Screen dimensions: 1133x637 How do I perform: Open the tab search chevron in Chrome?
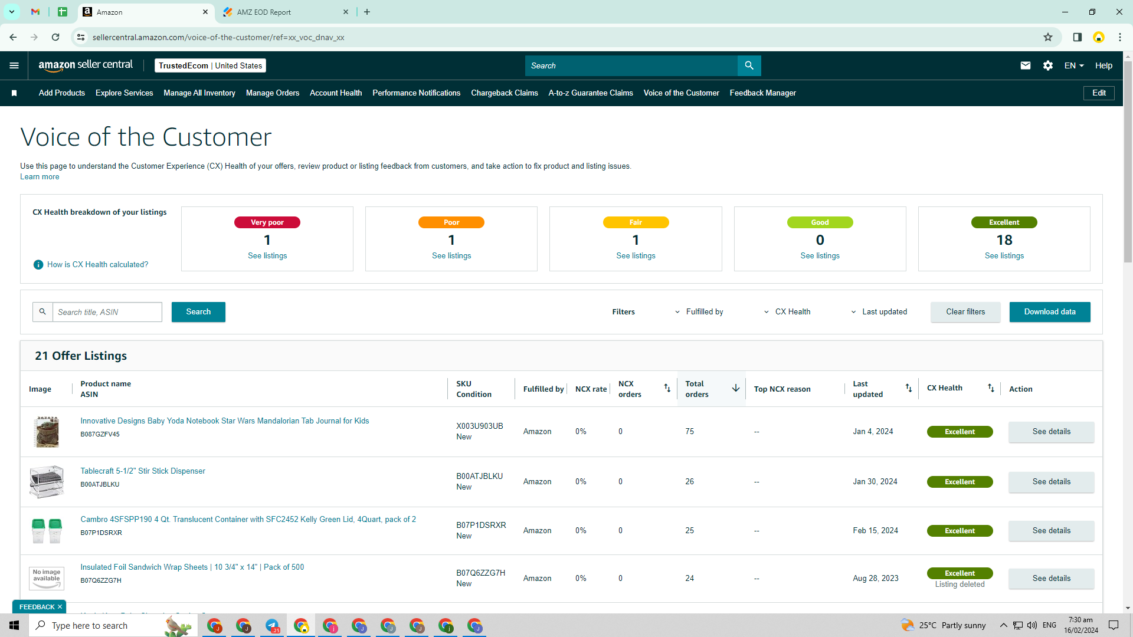click(11, 12)
